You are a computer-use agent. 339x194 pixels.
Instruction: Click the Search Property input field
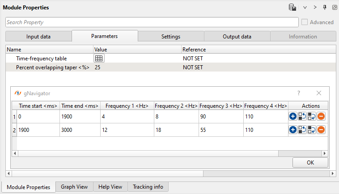click(152, 22)
